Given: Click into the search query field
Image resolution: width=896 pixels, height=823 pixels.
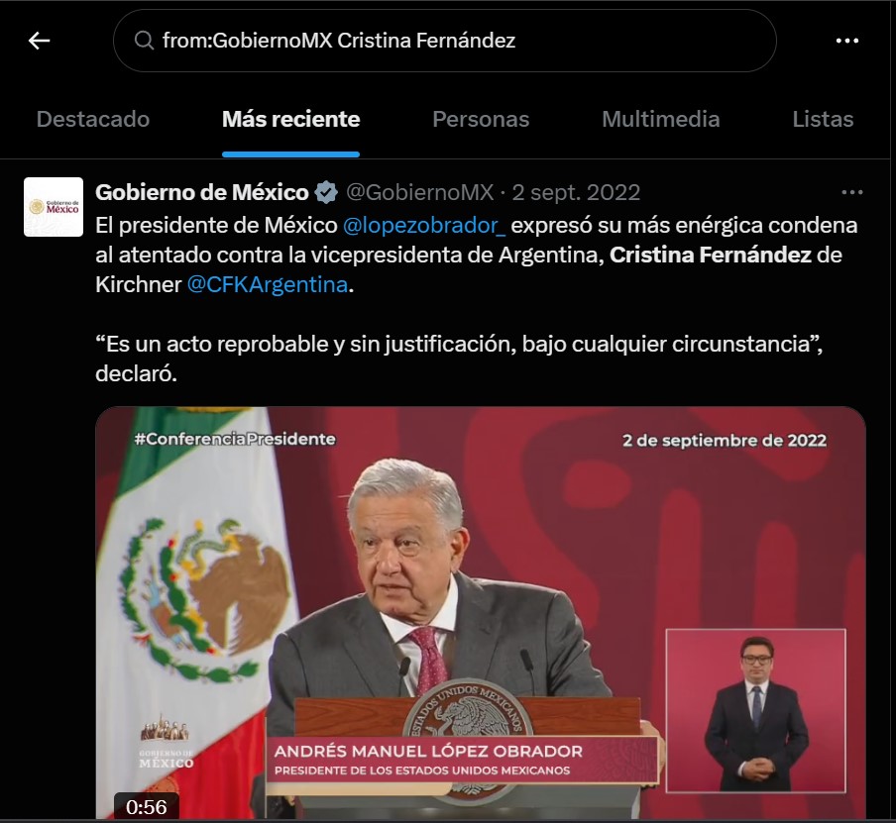Looking at the screenshot, I should point(445,41).
